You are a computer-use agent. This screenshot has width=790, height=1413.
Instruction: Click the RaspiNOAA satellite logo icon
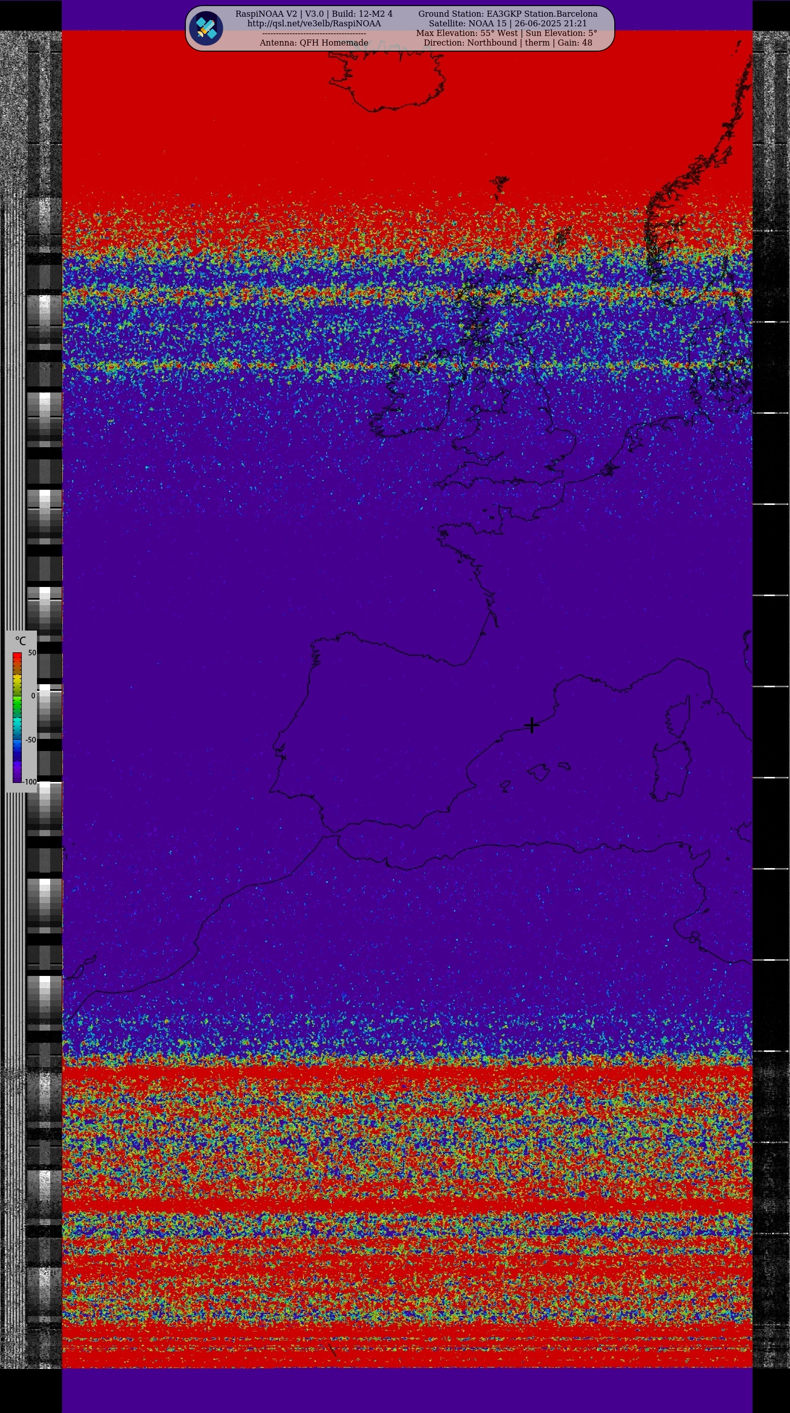point(206,28)
